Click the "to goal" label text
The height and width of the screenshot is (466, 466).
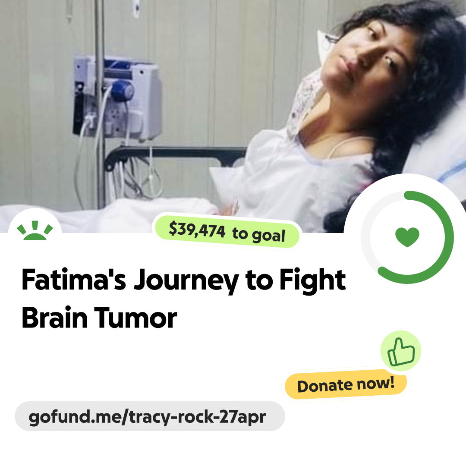(258, 235)
